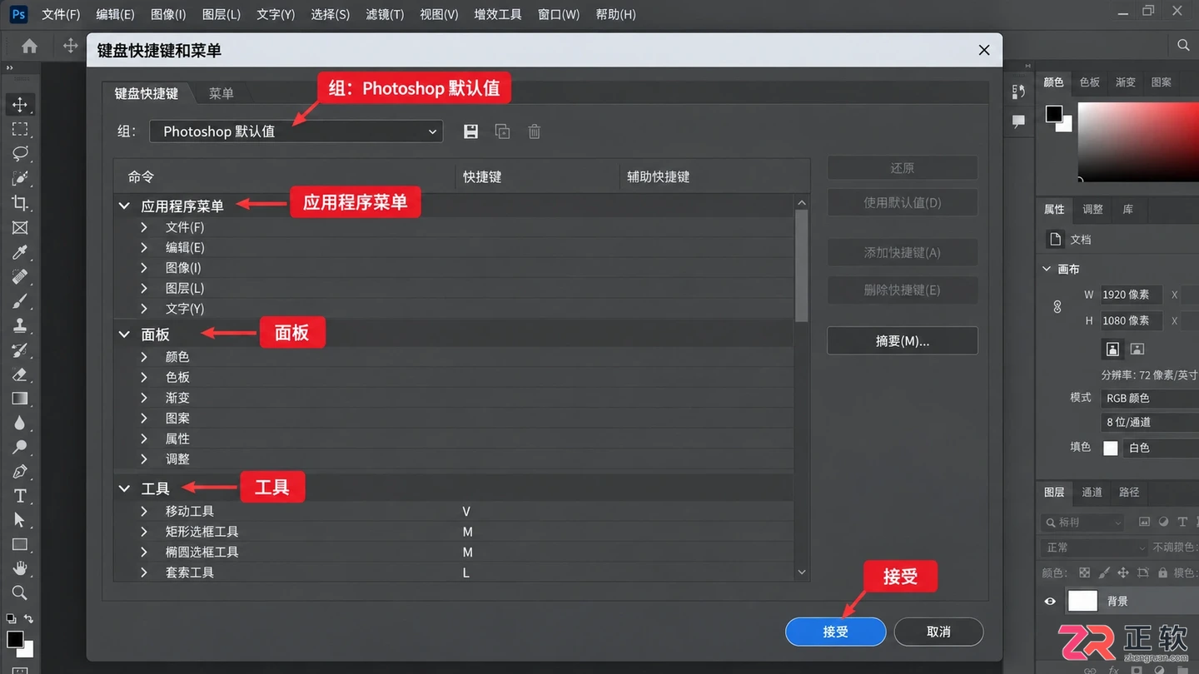Select the Brush tool icon
The image size is (1199, 674).
pos(20,301)
